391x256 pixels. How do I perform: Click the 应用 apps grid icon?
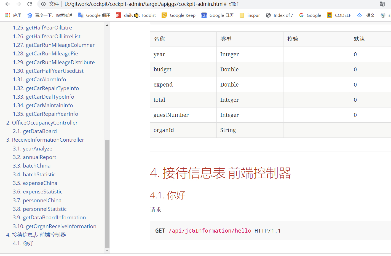pos(8,15)
